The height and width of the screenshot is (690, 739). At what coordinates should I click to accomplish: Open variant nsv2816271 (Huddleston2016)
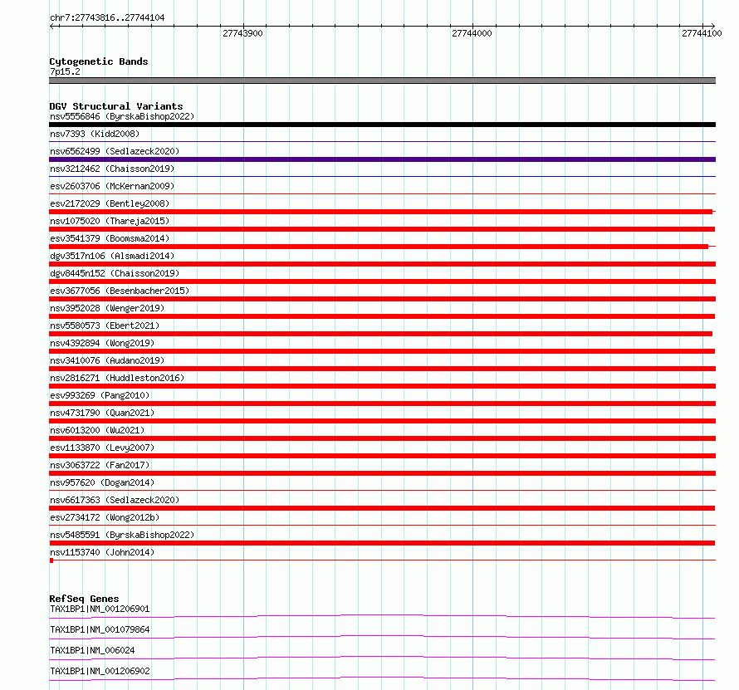pyautogui.click(x=117, y=378)
